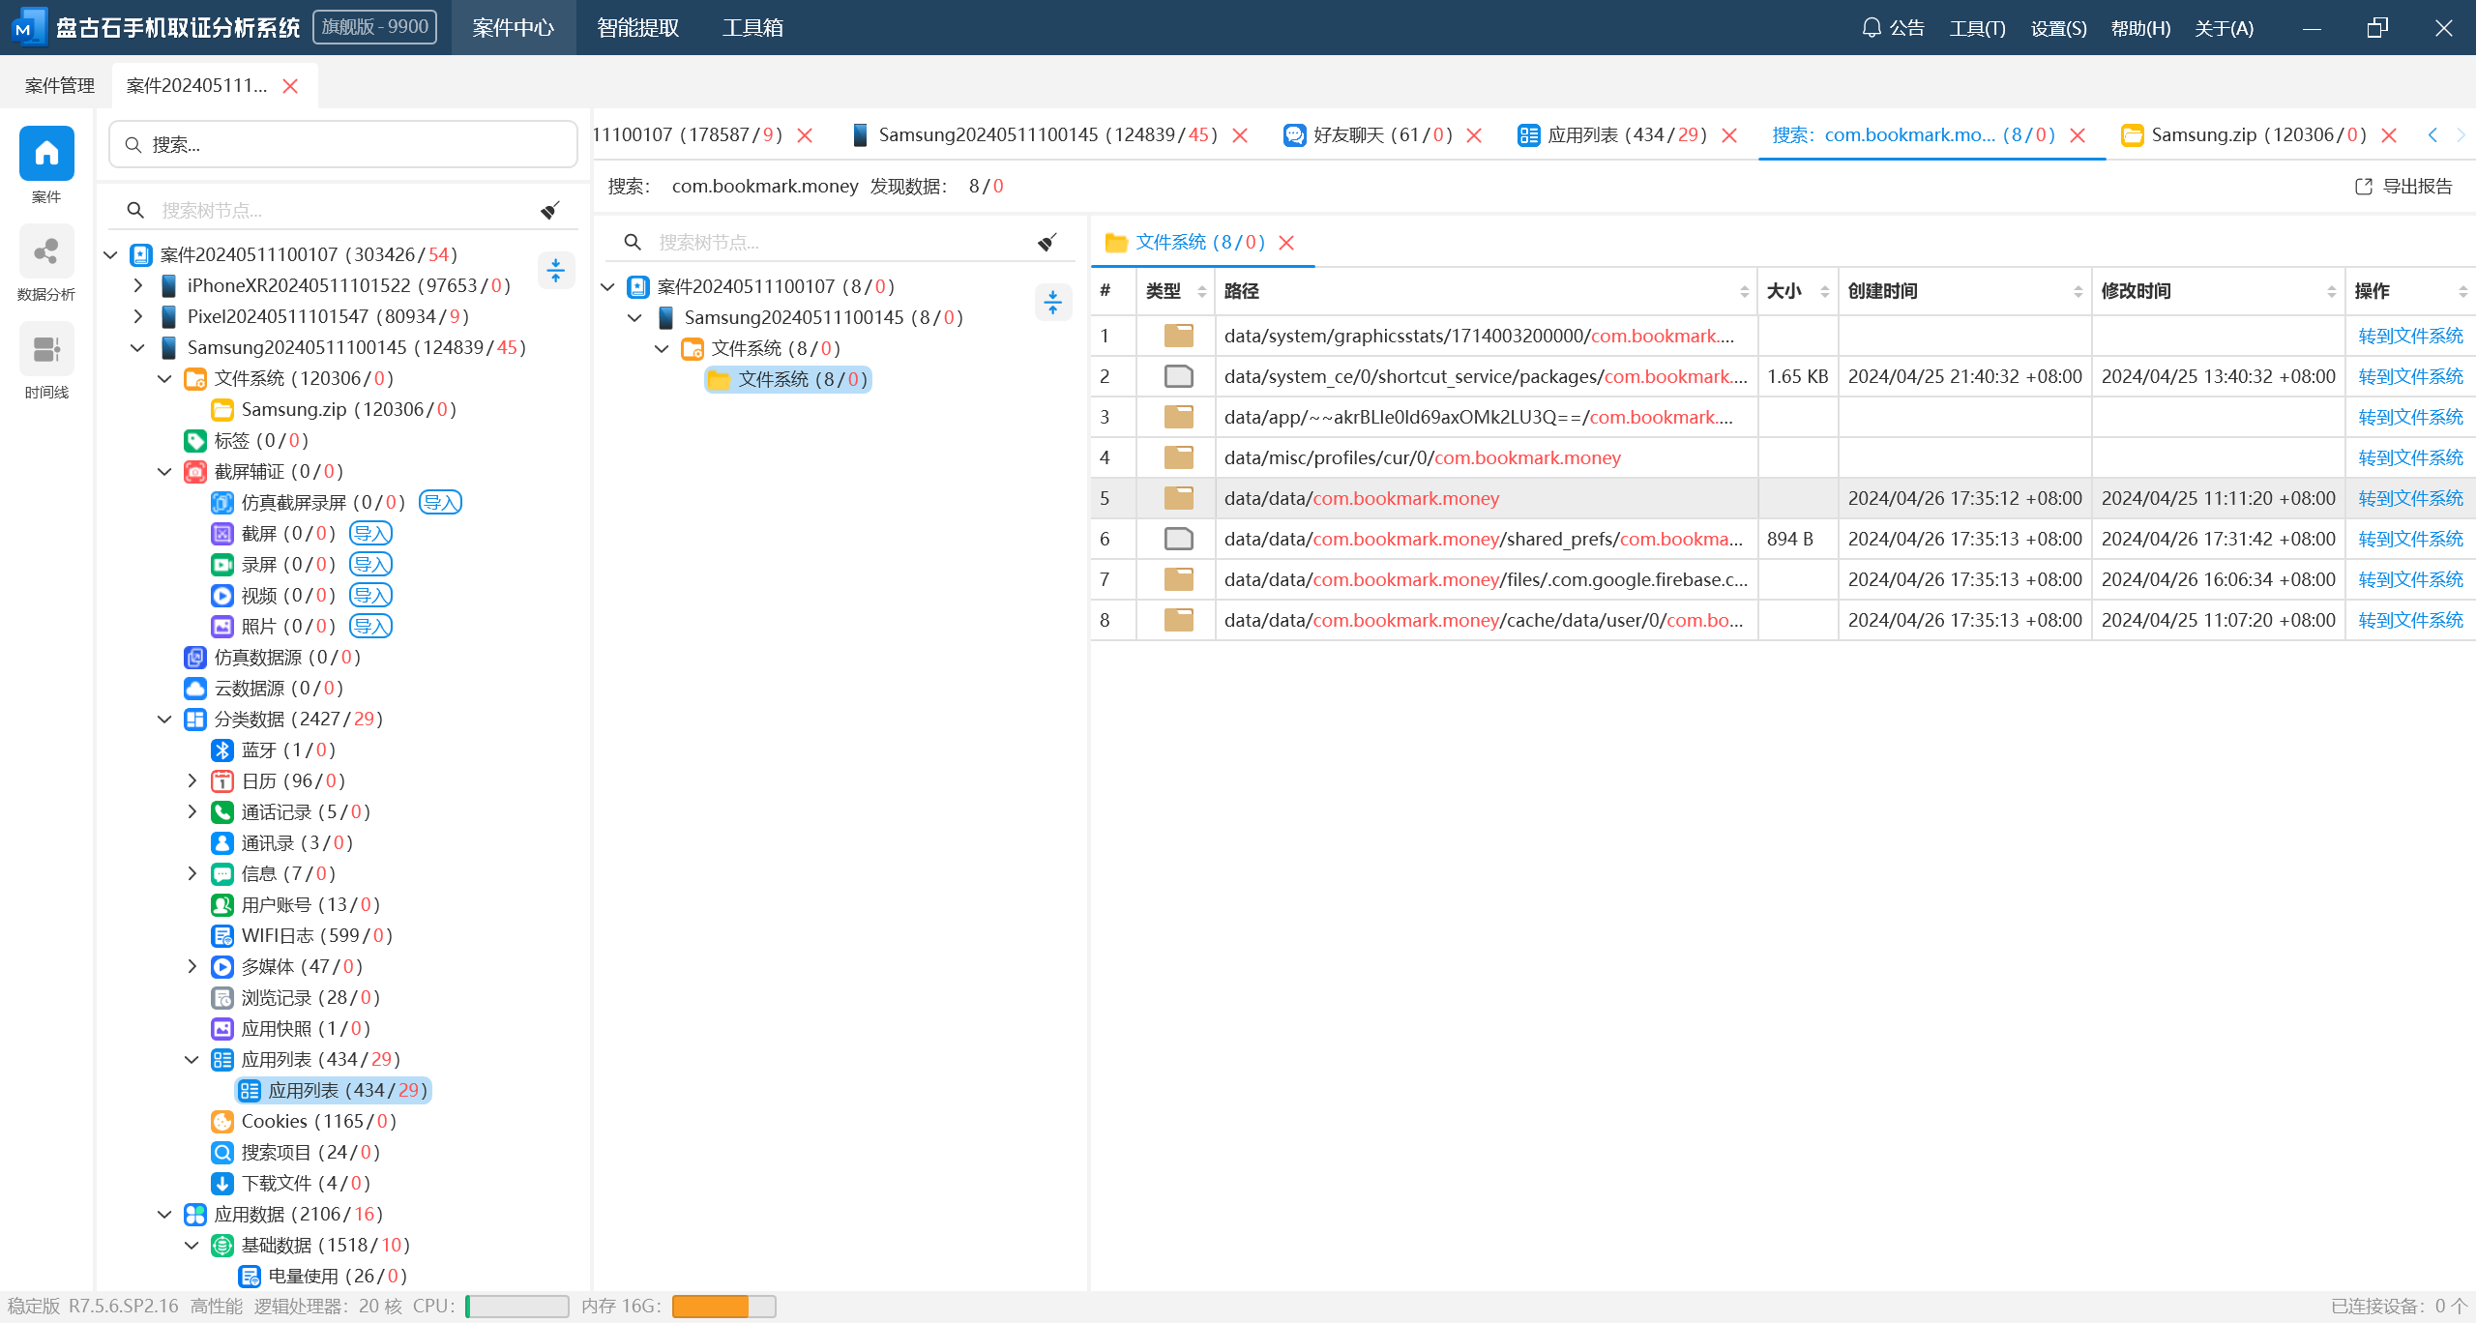Screen dimensions: 2476x1323
Task: Open the 时间线 sidebar icon
Action: [46, 350]
